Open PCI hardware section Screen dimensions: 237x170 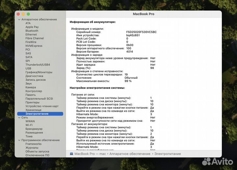(x=28, y=50)
